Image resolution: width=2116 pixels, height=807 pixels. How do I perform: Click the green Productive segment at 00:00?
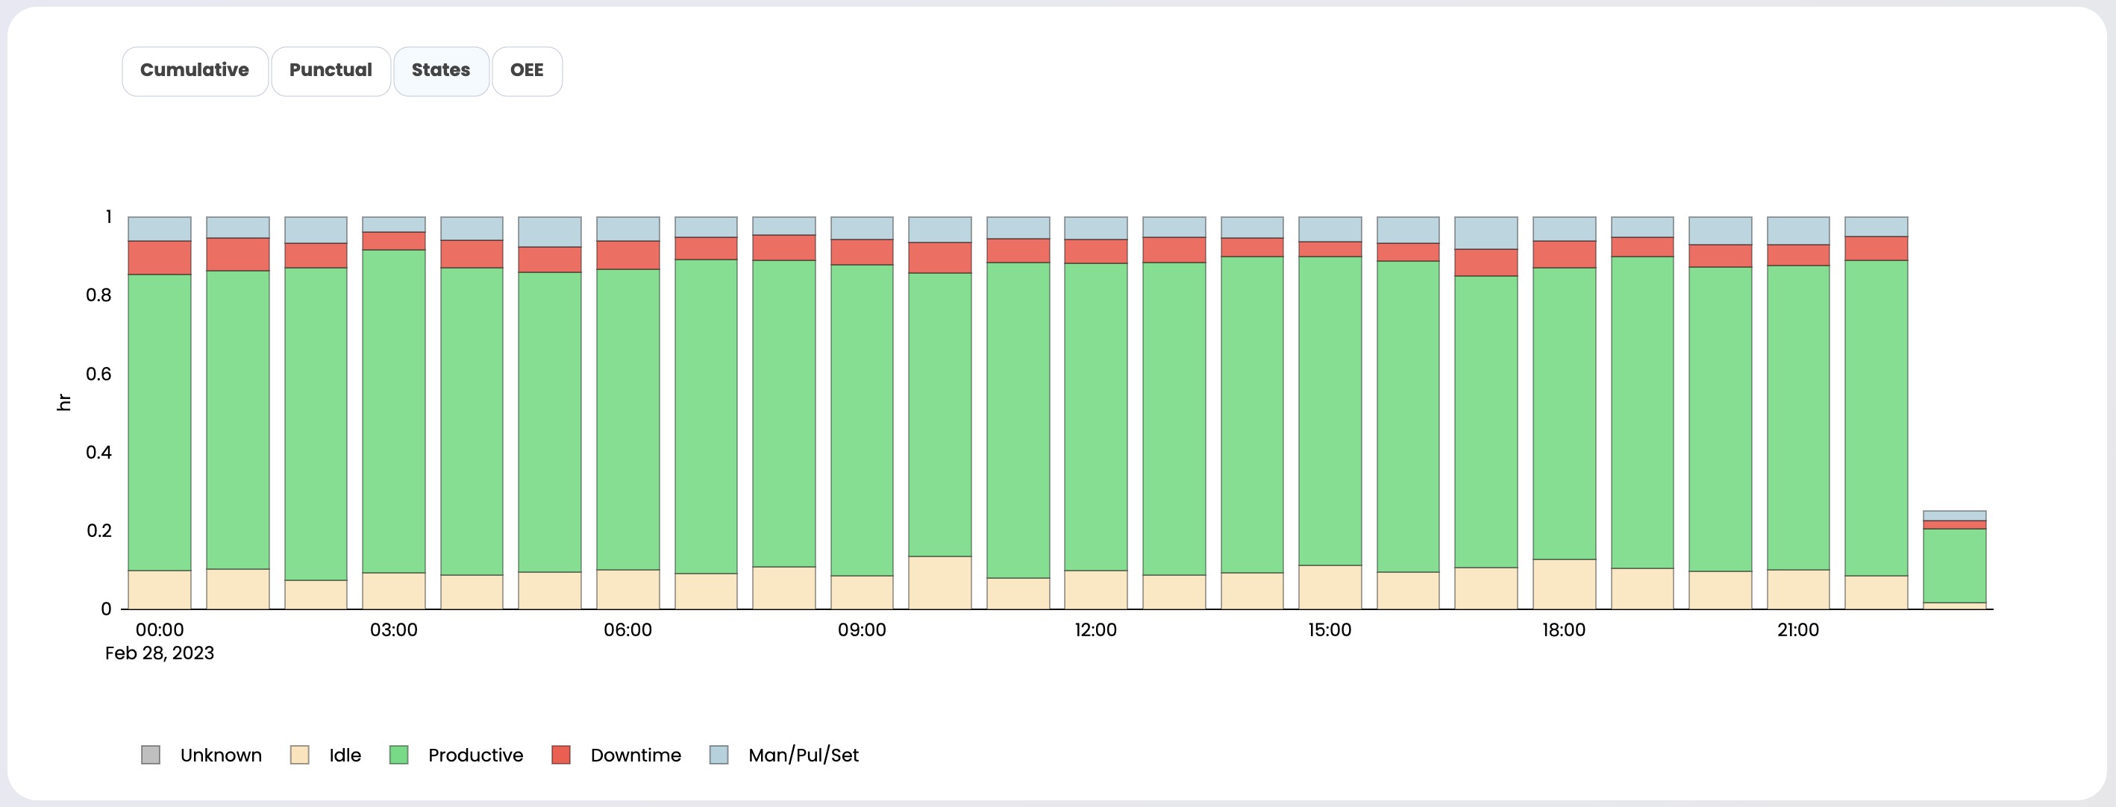[x=160, y=422]
